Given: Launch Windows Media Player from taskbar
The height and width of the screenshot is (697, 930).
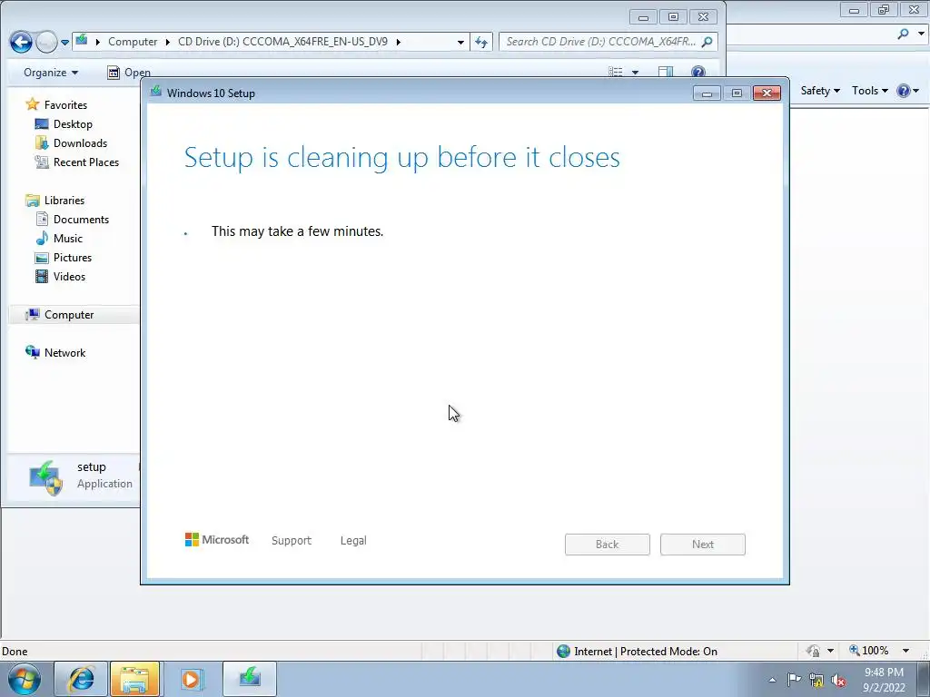Looking at the screenshot, I should click(191, 679).
